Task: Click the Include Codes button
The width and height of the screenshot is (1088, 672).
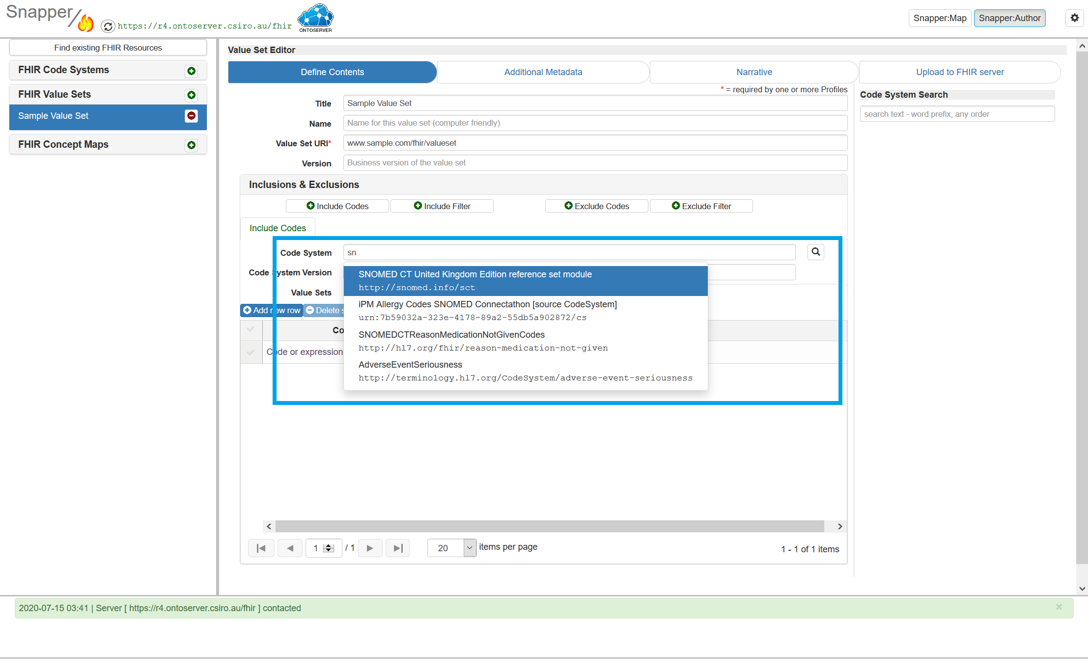Action: [337, 206]
